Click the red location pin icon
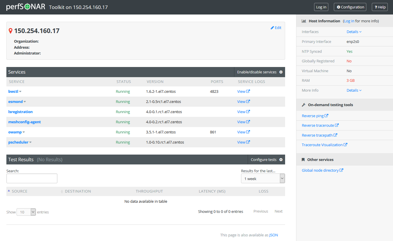393x241 pixels. click(10, 31)
